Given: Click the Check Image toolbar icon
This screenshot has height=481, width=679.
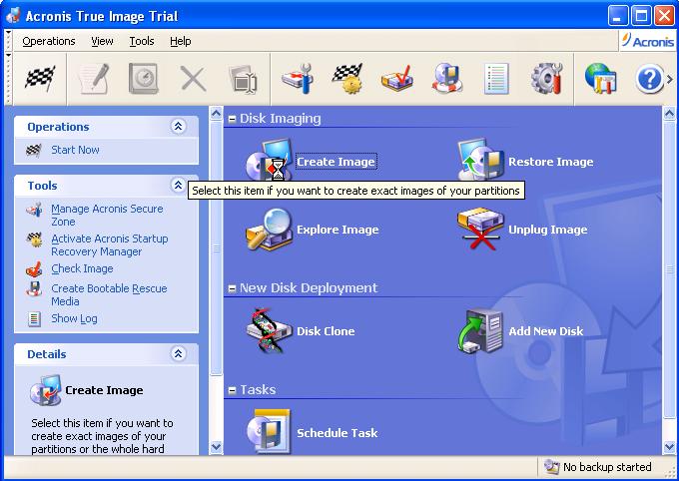Looking at the screenshot, I should coord(396,78).
